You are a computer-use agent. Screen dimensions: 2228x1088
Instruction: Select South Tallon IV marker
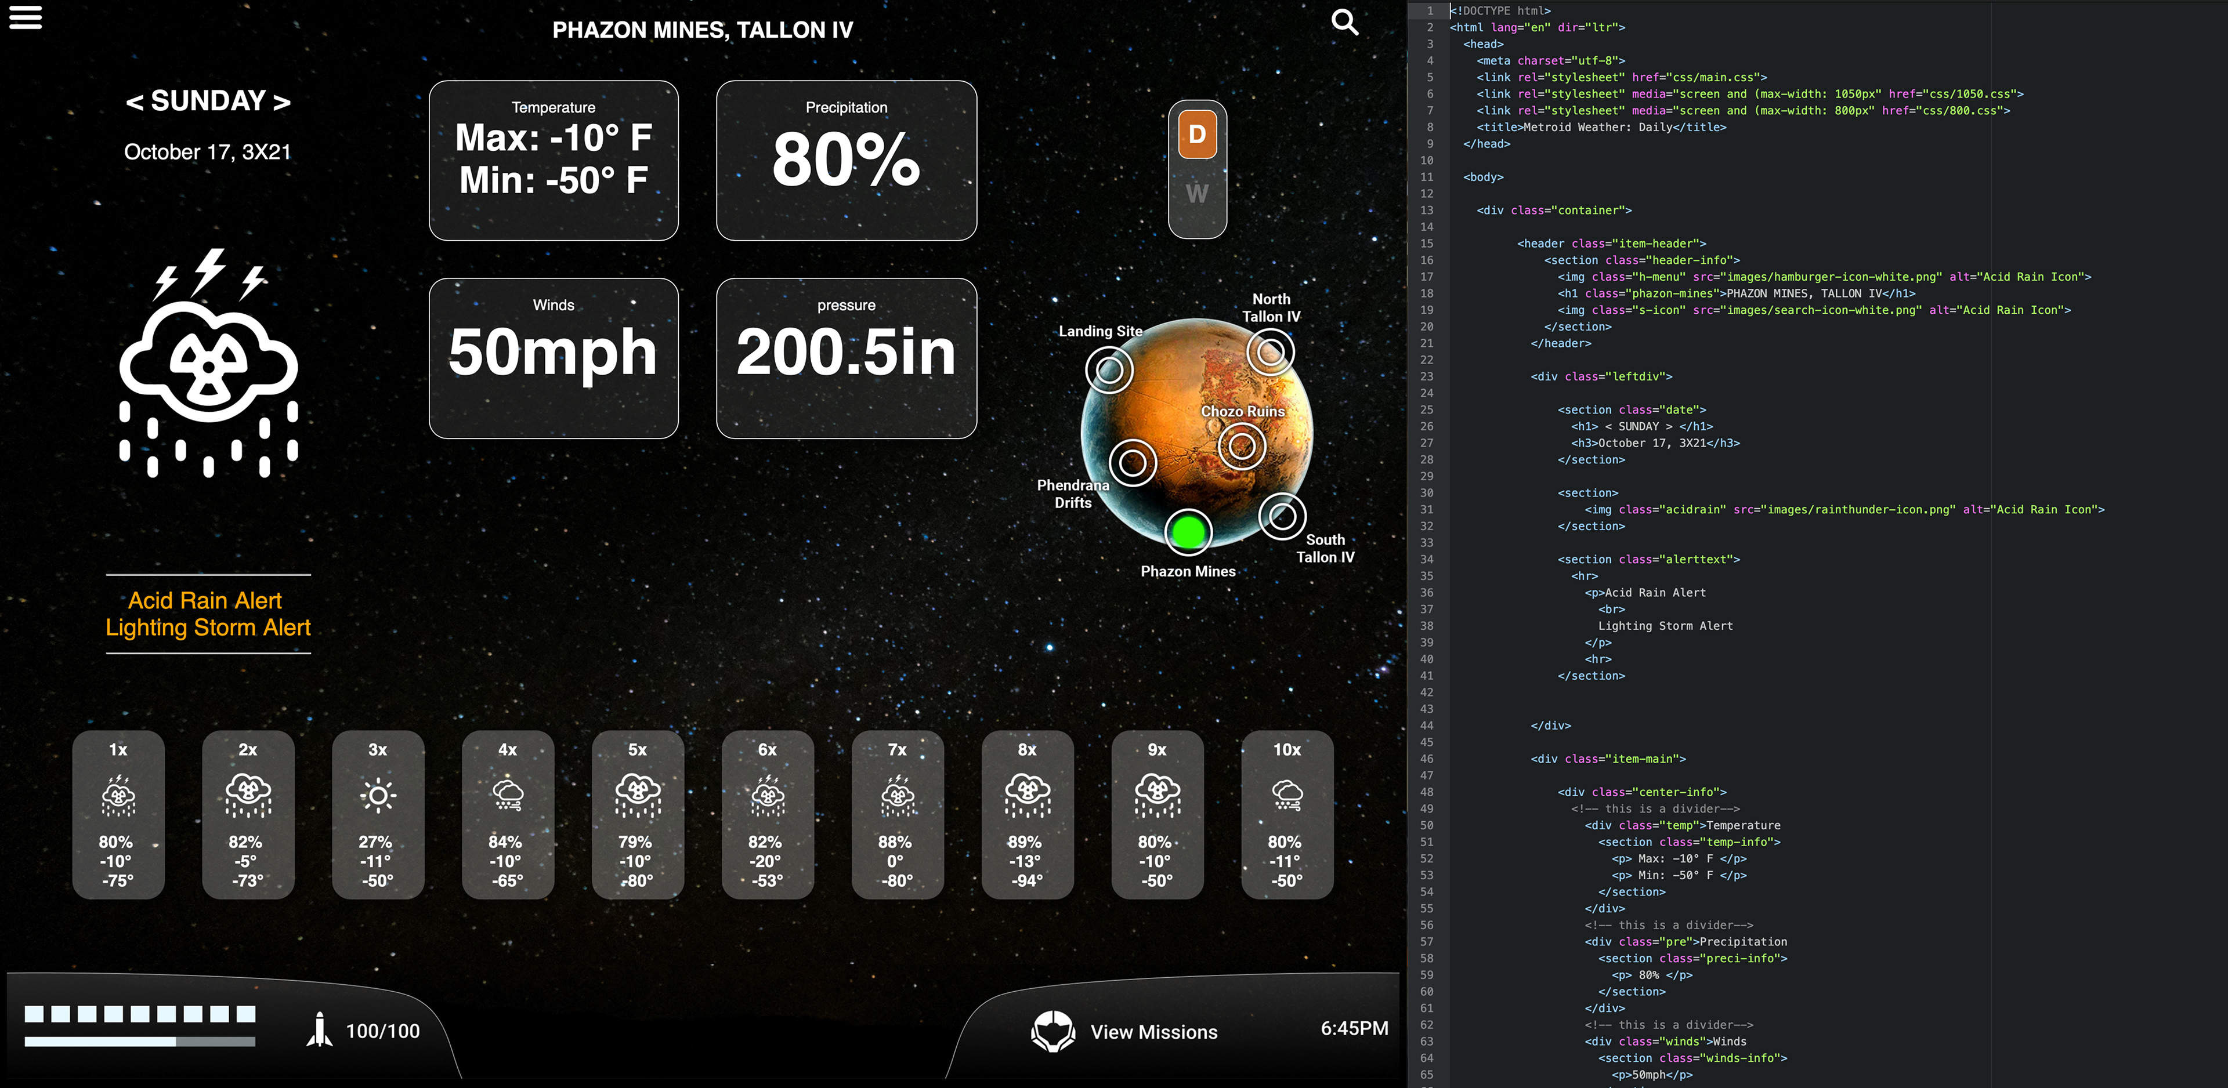click(x=1283, y=516)
